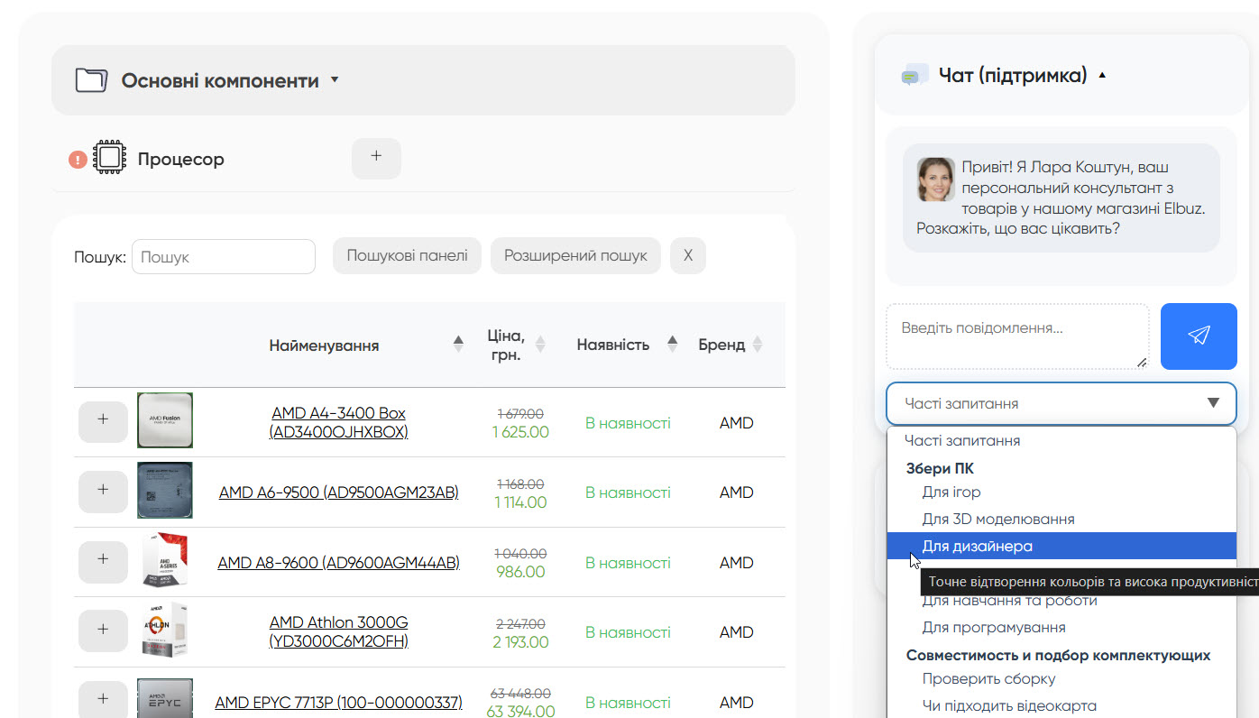Select Для навчання та роботи option
The width and height of the screenshot is (1259, 718).
[x=1009, y=601]
